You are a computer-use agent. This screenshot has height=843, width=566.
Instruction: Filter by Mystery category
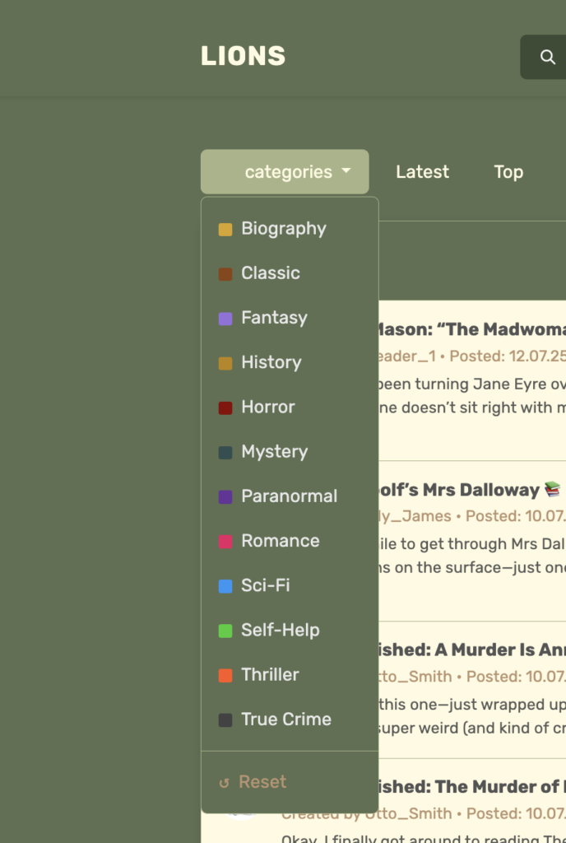click(x=274, y=452)
